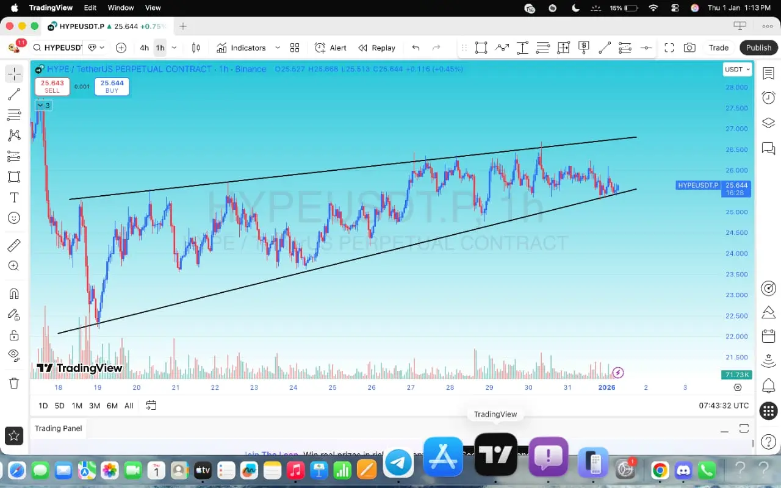Click the Trade button
The width and height of the screenshot is (781, 488).
click(x=719, y=48)
